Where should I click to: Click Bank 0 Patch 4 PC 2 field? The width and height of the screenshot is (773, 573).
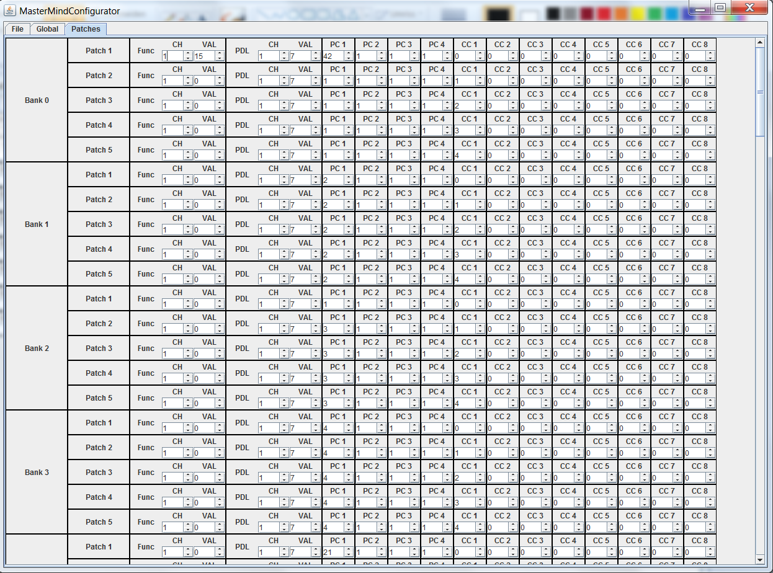[367, 130]
